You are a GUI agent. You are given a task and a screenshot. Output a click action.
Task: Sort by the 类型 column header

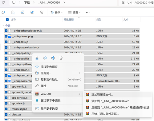[x=99, y=20]
